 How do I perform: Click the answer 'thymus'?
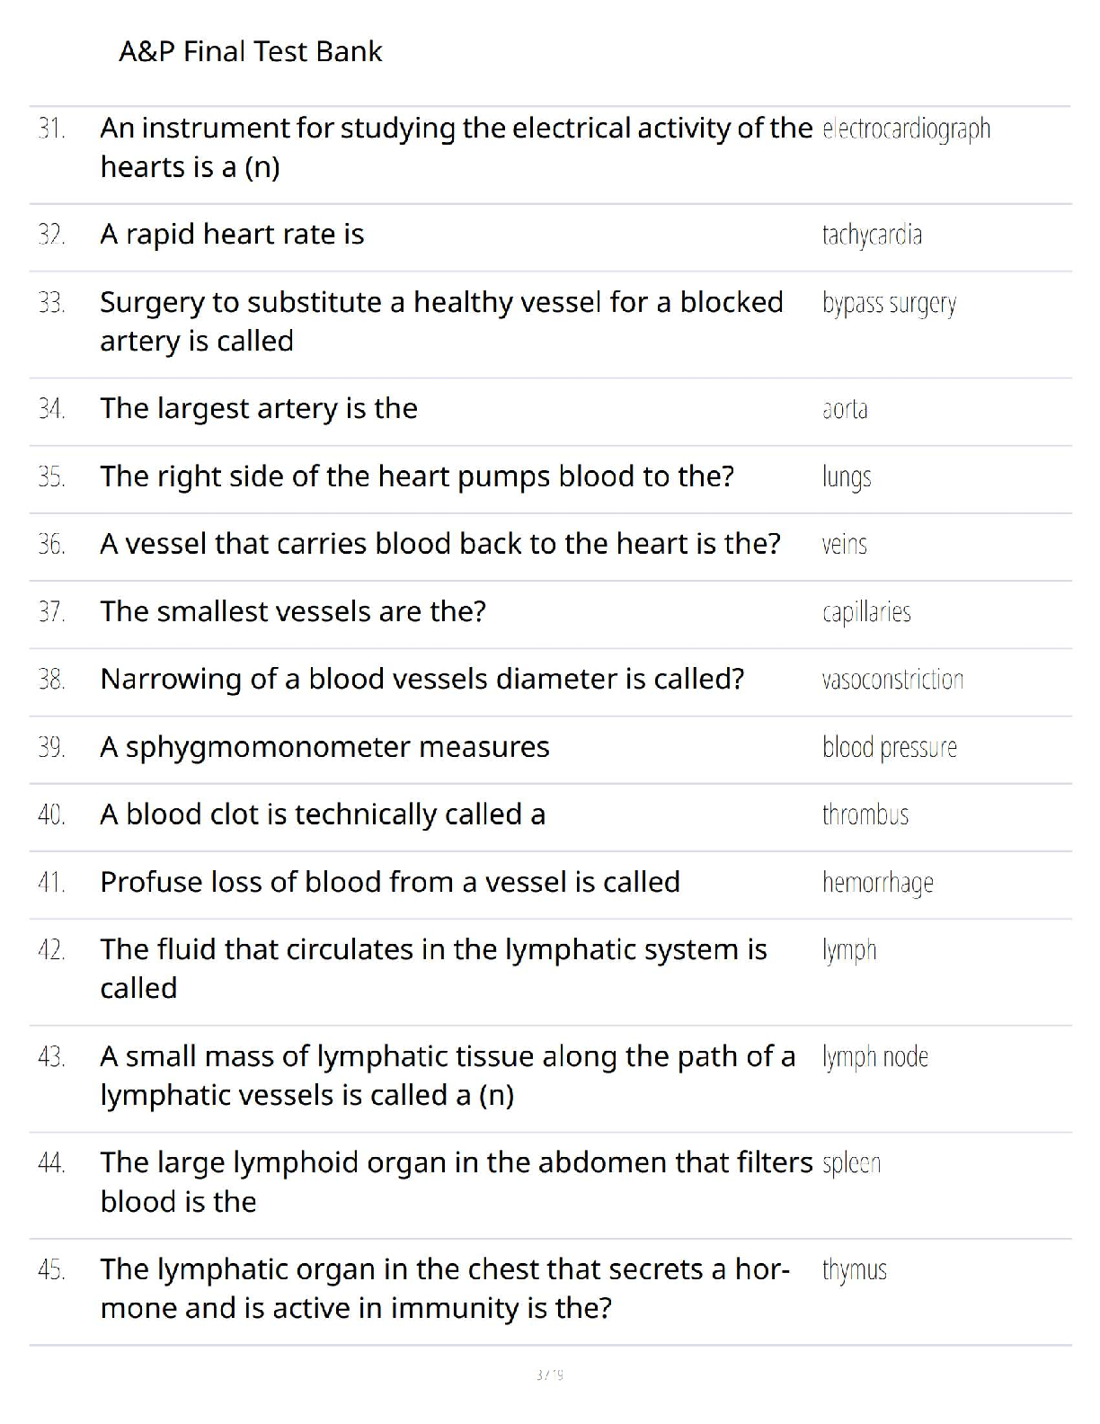854,1270
